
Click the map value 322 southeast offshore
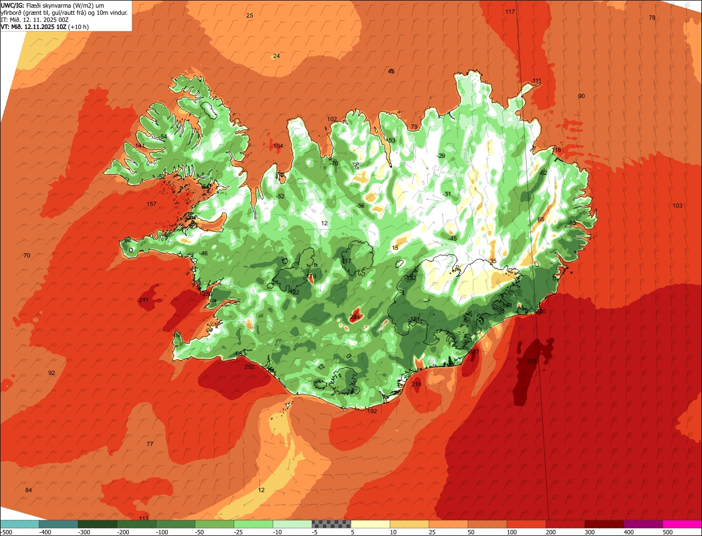tap(531, 362)
